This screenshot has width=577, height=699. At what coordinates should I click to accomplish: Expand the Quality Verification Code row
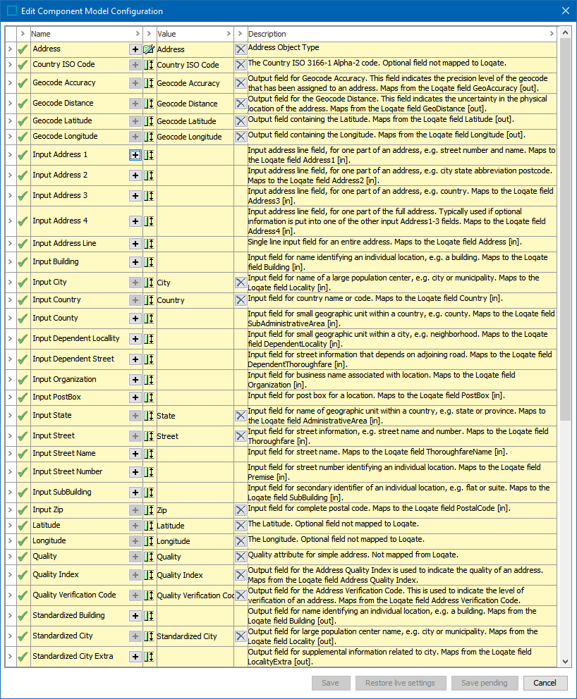11,595
